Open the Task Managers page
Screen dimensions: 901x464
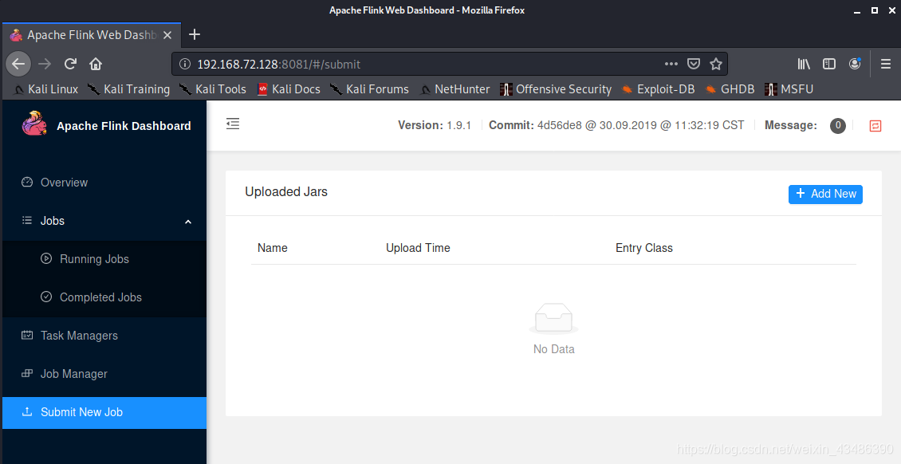(x=104, y=336)
